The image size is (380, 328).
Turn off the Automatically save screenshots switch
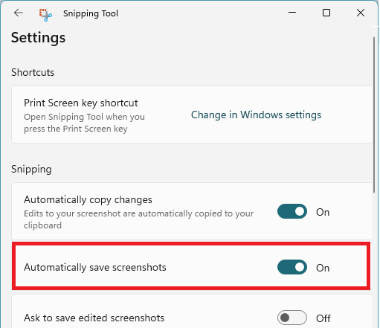click(292, 267)
